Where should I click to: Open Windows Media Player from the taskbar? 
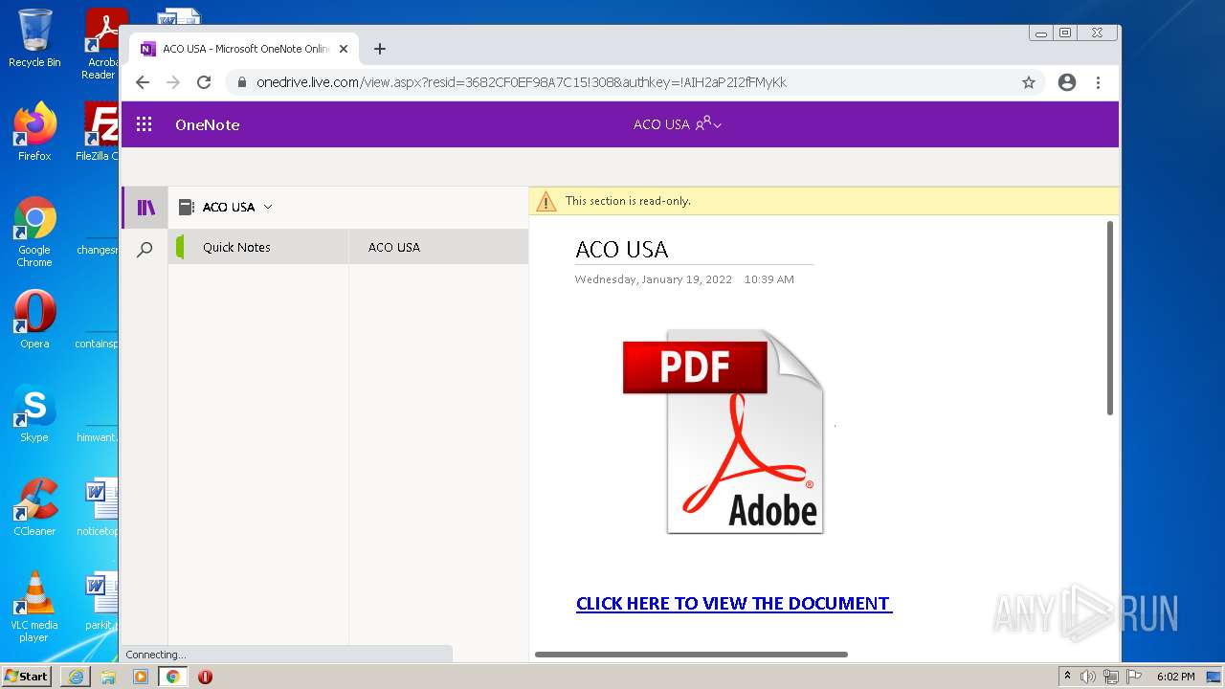[141, 677]
